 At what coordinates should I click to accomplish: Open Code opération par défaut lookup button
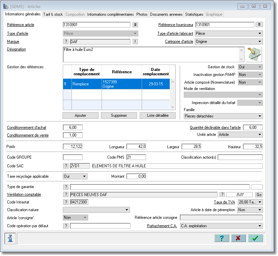coord(66,226)
